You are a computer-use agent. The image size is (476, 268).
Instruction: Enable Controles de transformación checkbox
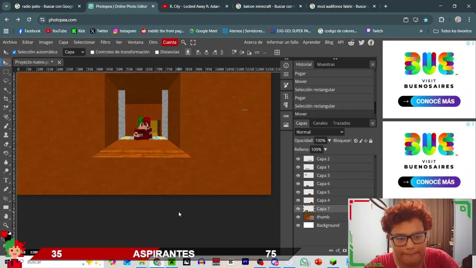pyautogui.click(x=92, y=52)
